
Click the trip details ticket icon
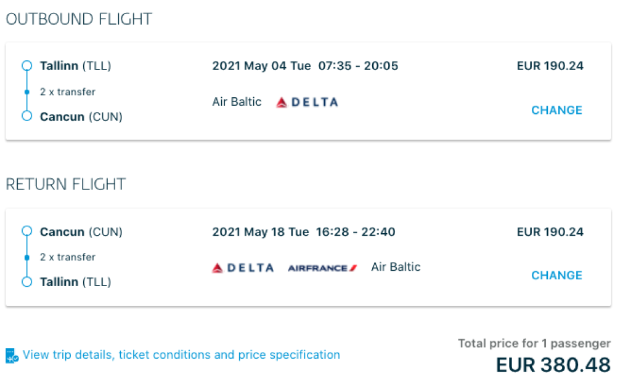click(x=12, y=356)
